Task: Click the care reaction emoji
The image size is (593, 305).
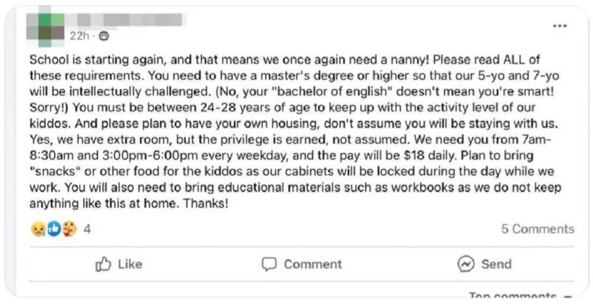Action: (x=69, y=229)
